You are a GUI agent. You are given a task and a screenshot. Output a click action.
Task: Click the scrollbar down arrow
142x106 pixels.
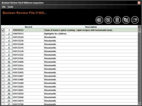point(139,103)
